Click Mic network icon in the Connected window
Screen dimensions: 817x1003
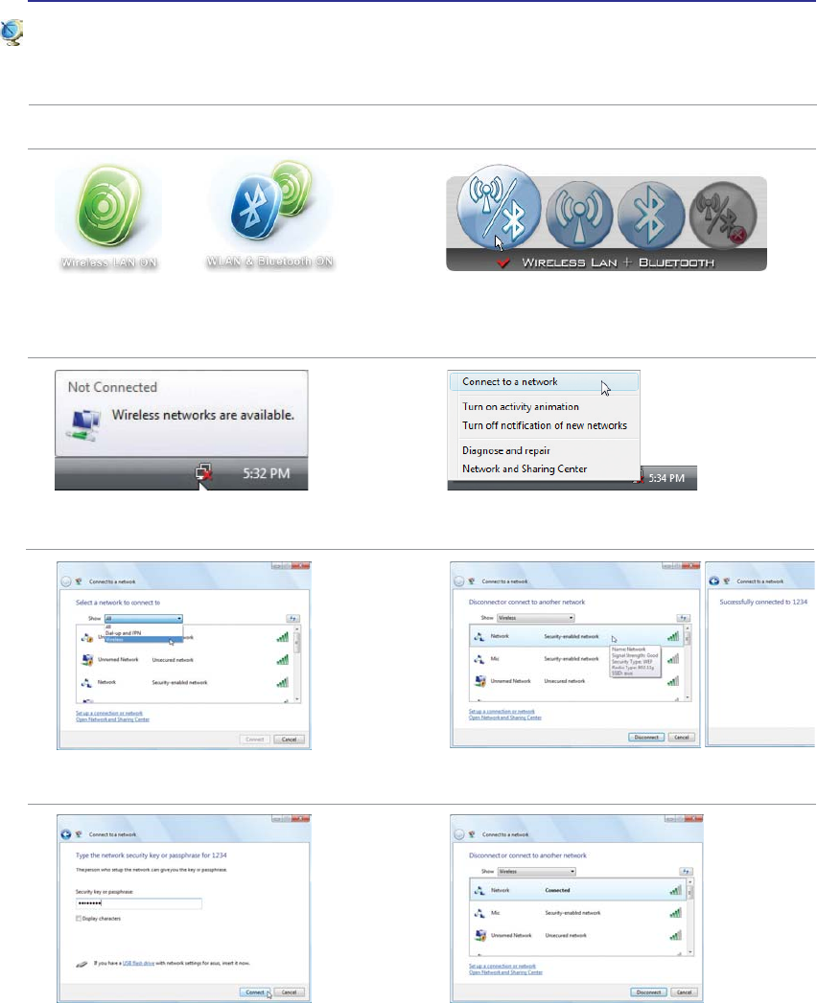(x=479, y=913)
